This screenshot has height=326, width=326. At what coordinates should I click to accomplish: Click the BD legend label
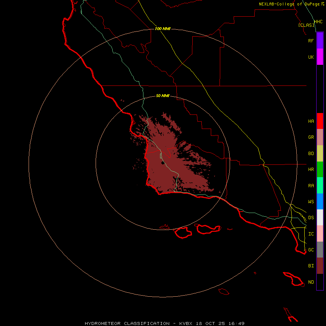click(x=311, y=154)
